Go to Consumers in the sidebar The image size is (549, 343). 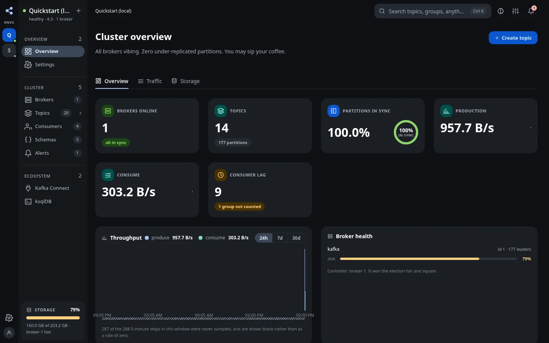click(53, 127)
